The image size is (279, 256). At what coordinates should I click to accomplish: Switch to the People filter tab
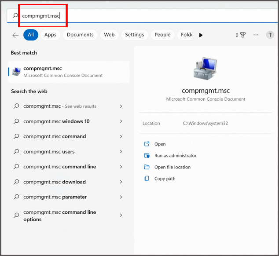click(x=162, y=35)
